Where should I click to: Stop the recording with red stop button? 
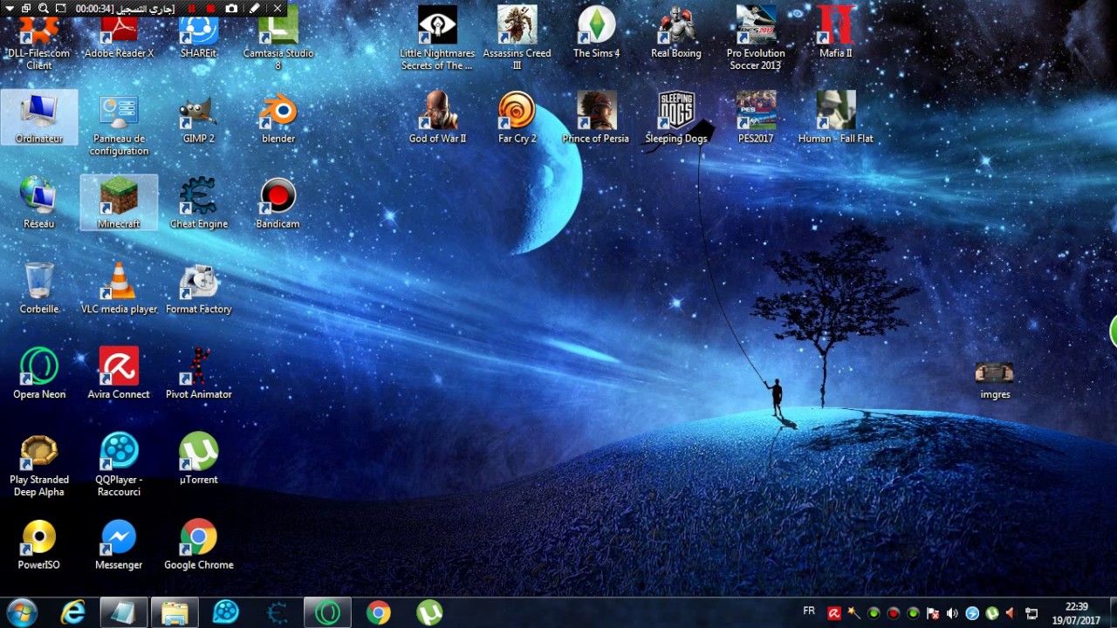click(x=210, y=9)
